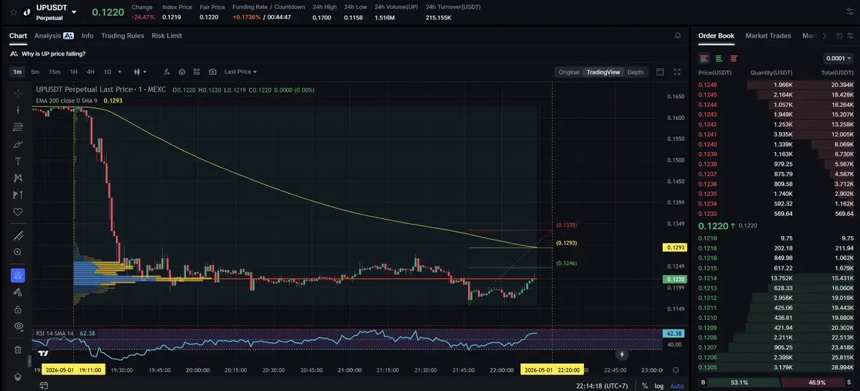Viewport: 860px width, 391px height.
Task: Open the Risk Limit tab
Action: coord(166,36)
